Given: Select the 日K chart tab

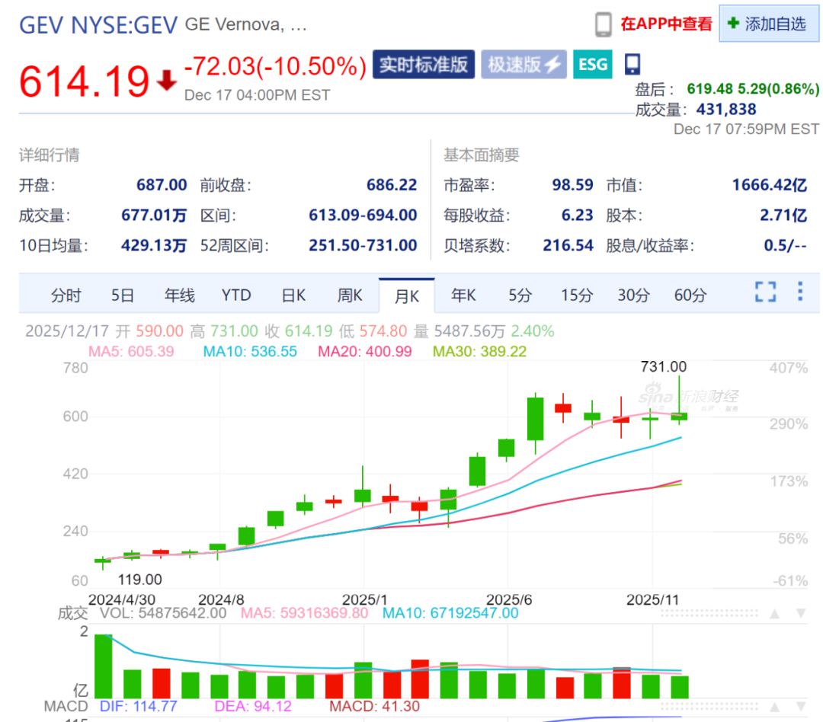Looking at the screenshot, I should tap(293, 296).
